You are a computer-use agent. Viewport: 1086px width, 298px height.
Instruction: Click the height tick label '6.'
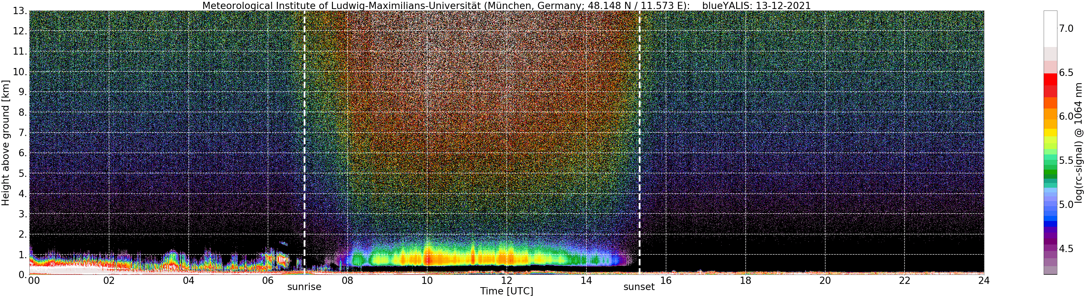point(23,153)
